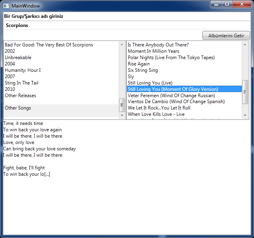
Task: Click the Scorpions artist name input field
Action: coord(127,25)
